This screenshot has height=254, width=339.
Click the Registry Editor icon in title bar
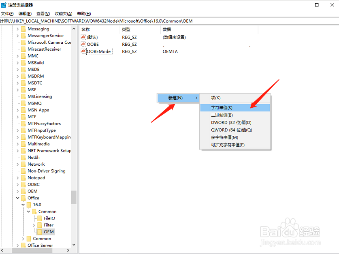coord(4,4)
